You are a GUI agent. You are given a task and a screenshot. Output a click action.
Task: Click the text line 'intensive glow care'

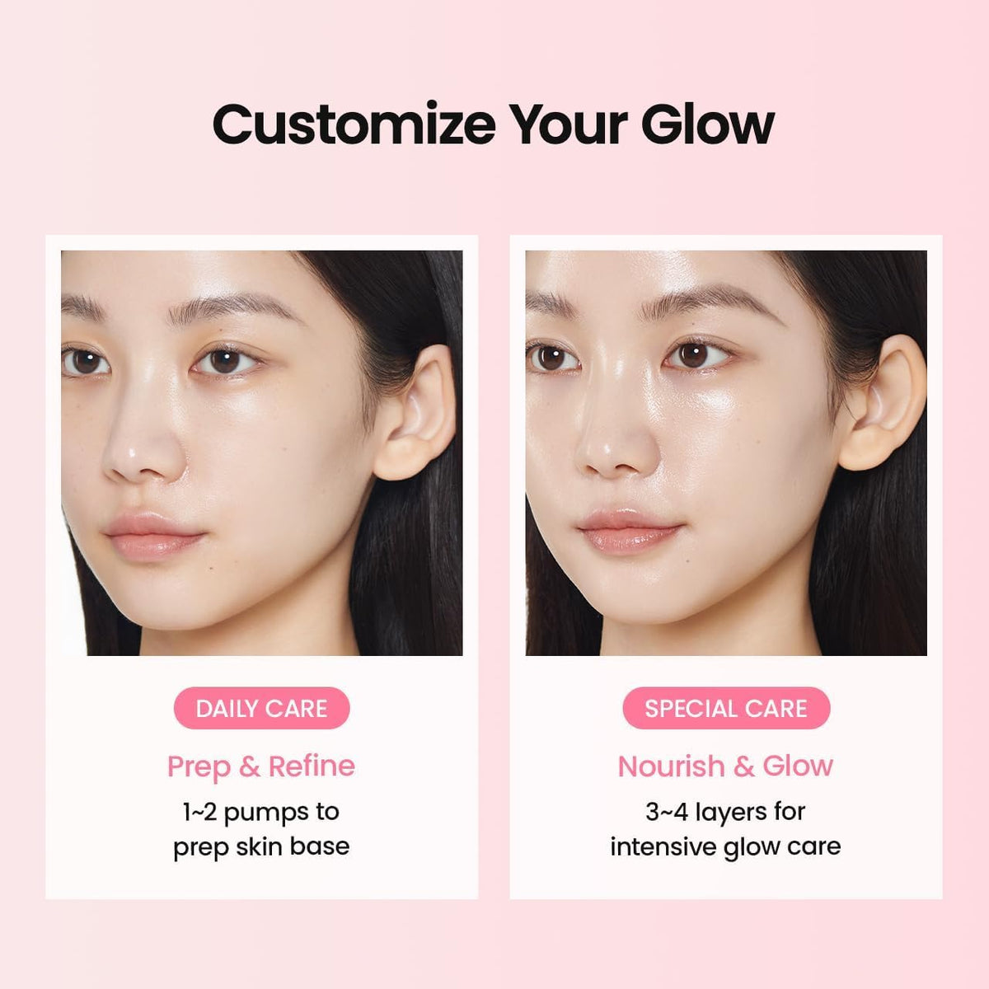click(725, 847)
